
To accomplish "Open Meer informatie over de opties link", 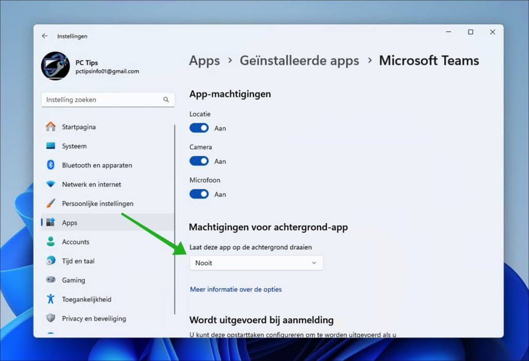I will pos(236,289).
